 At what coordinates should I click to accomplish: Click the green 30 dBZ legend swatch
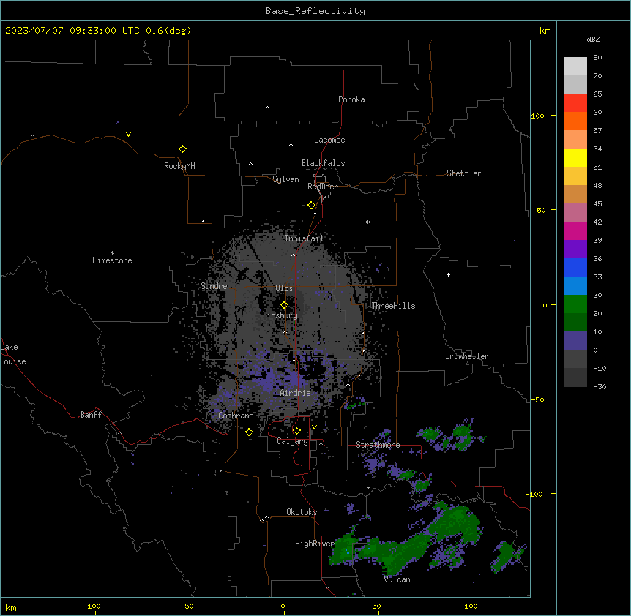(575, 304)
